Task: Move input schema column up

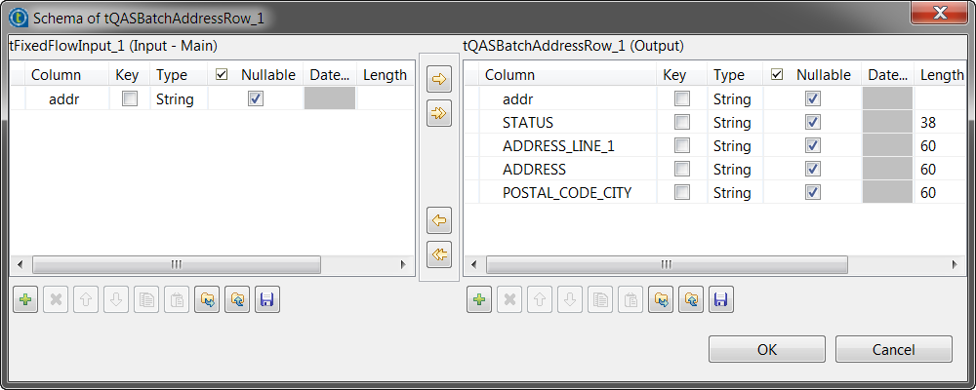Action: tap(86, 299)
